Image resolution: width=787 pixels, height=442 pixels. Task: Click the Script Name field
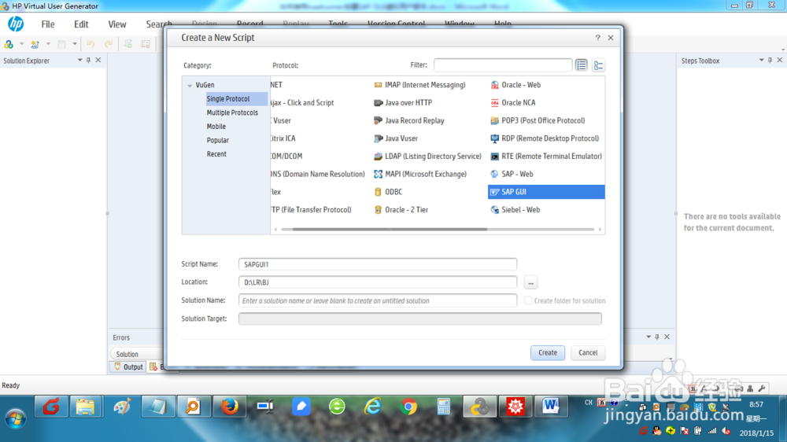[378, 264]
